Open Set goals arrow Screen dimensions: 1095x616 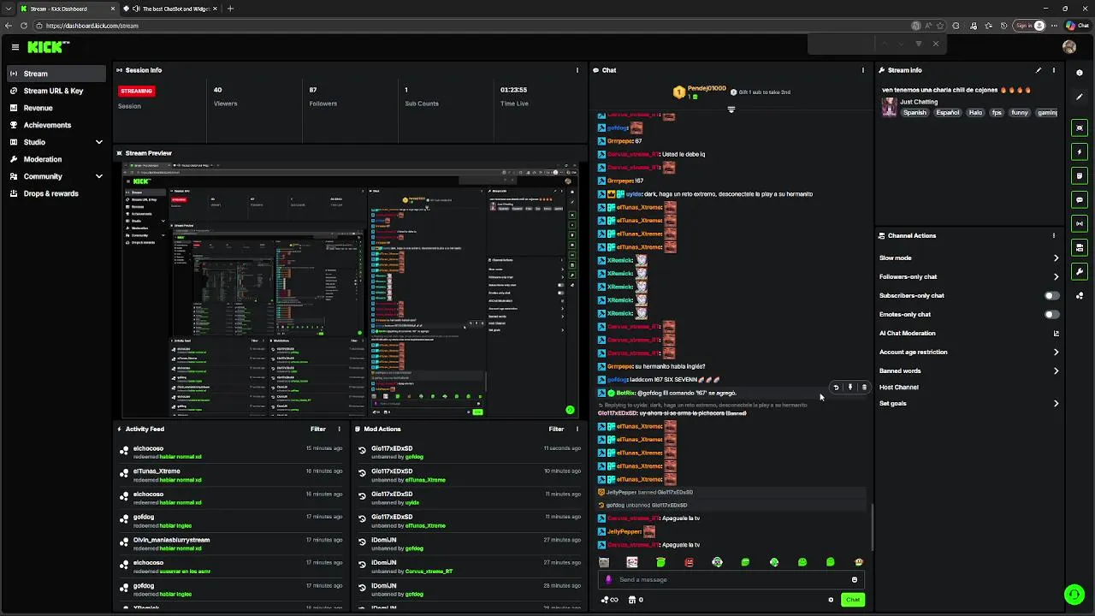pos(1056,403)
